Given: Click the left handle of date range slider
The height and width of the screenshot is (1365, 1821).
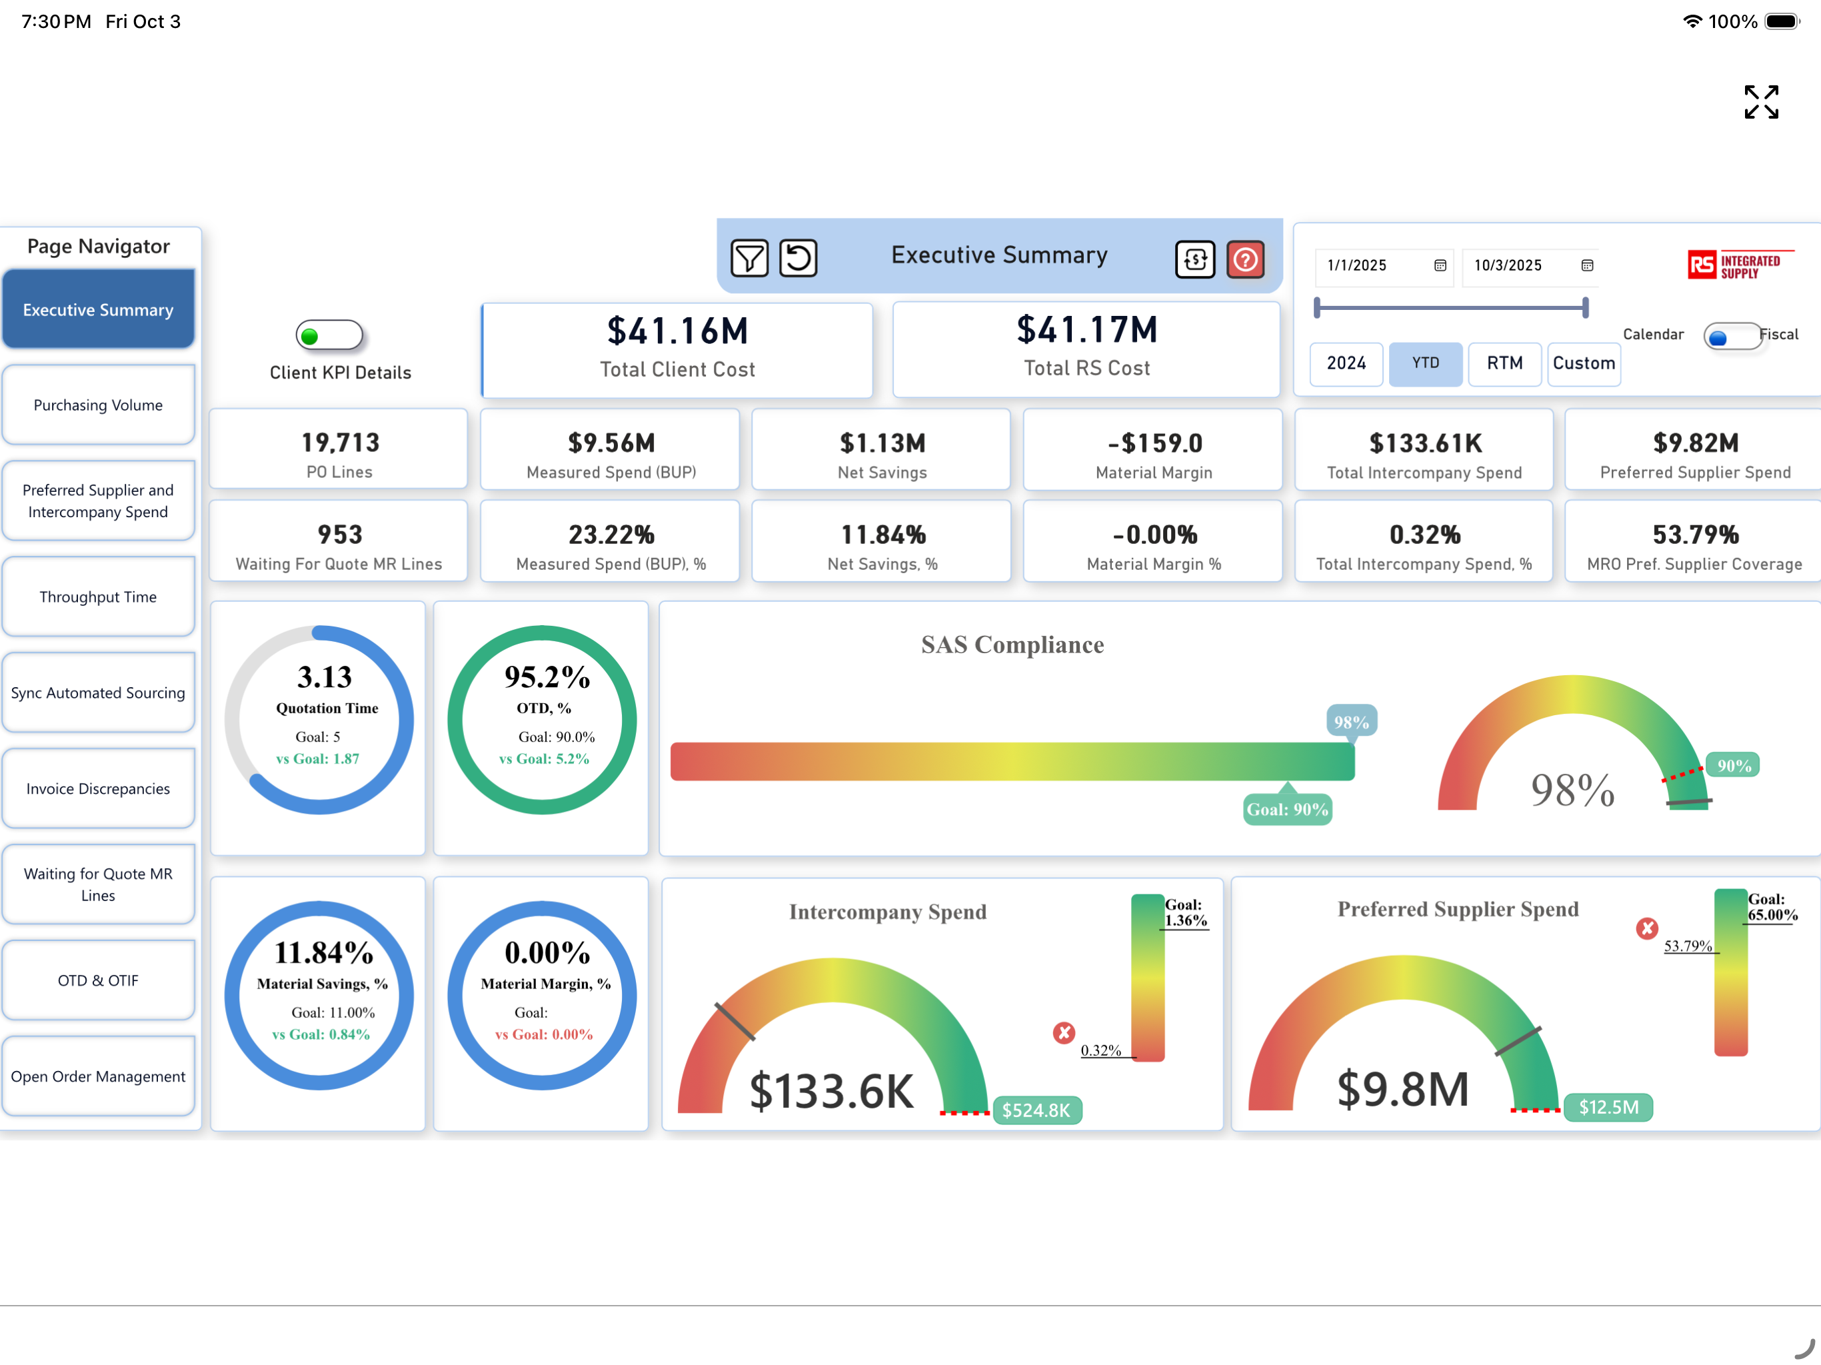Looking at the screenshot, I should (1317, 307).
